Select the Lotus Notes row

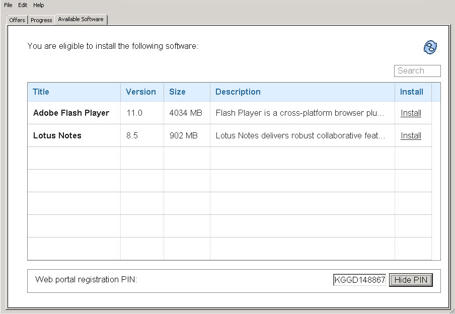pyautogui.click(x=57, y=135)
